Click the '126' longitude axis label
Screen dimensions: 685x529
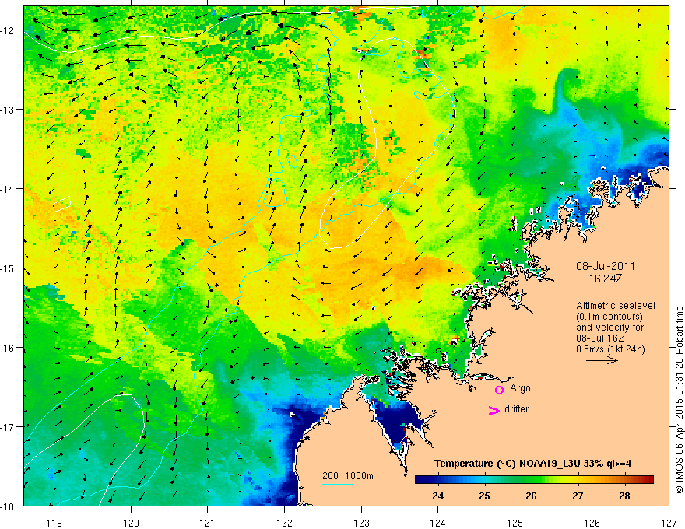click(x=592, y=523)
